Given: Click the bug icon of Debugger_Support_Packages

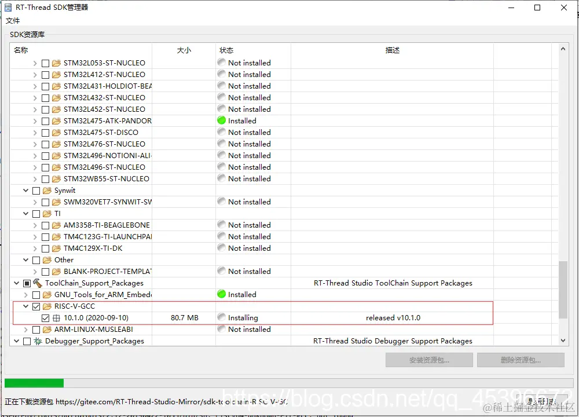Looking at the screenshot, I should 38,341.
